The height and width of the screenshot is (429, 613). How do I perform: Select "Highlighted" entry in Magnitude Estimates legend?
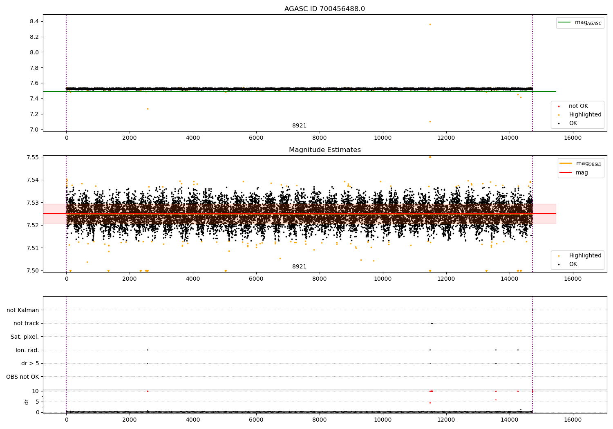click(585, 256)
